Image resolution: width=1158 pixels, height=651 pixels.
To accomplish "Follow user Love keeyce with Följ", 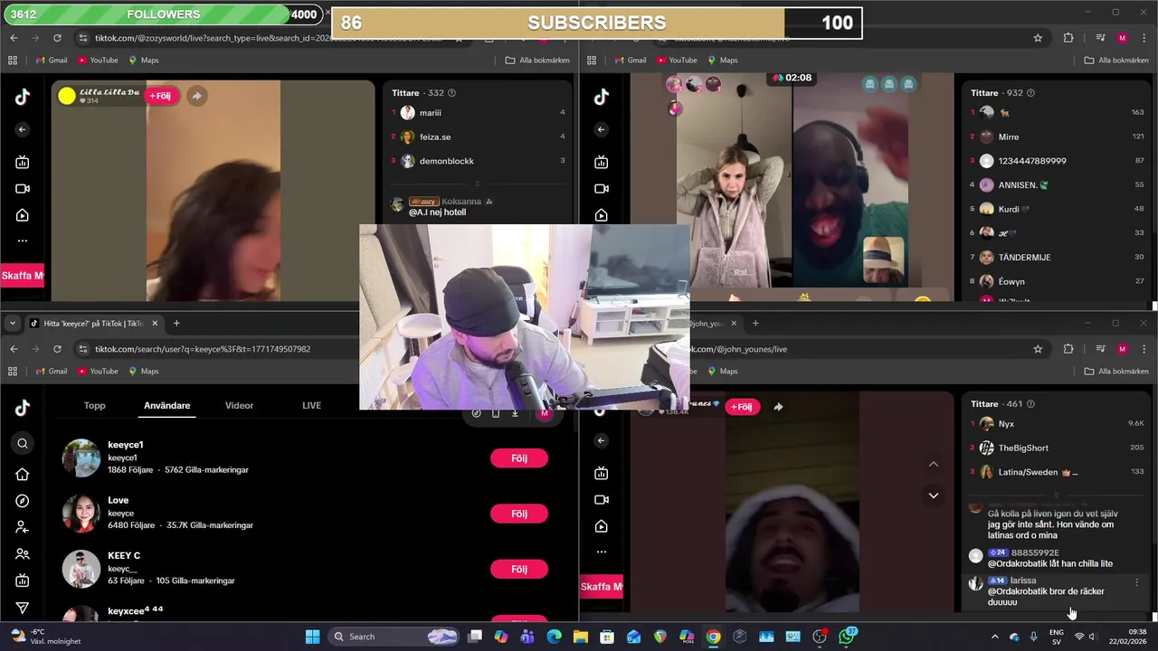I will pyautogui.click(x=519, y=514).
